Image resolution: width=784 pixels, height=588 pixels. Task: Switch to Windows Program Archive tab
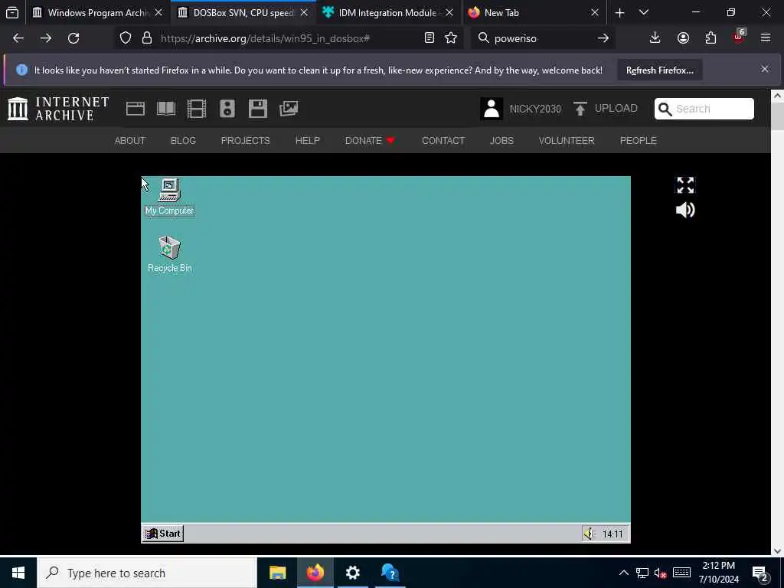coord(97,12)
